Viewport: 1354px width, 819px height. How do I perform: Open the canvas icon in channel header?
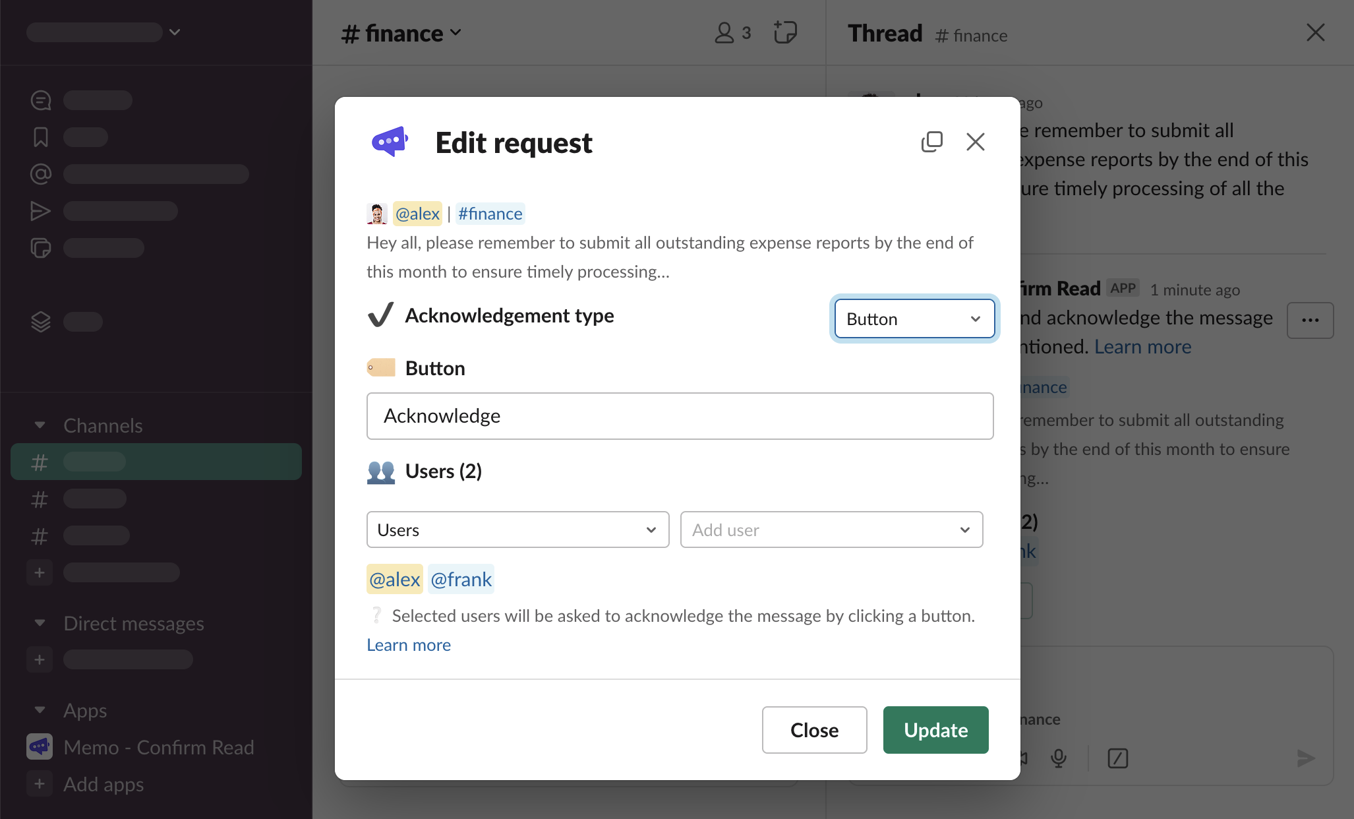point(784,33)
